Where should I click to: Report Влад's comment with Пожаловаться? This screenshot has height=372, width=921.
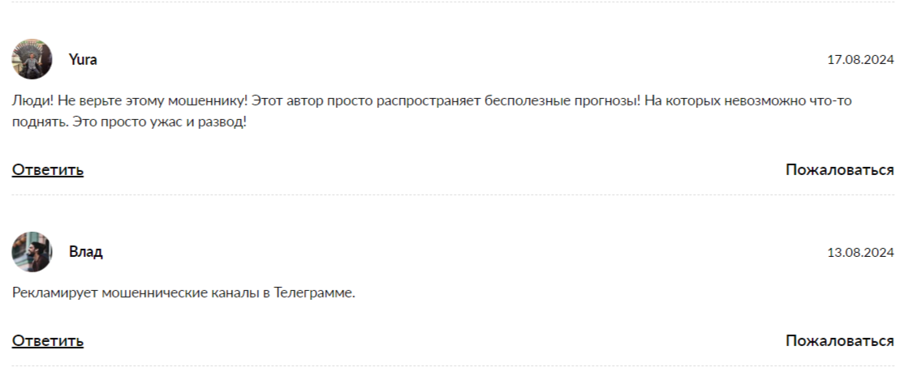coord(840,341)
